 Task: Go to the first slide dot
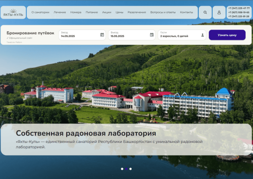tap(122, 169)
